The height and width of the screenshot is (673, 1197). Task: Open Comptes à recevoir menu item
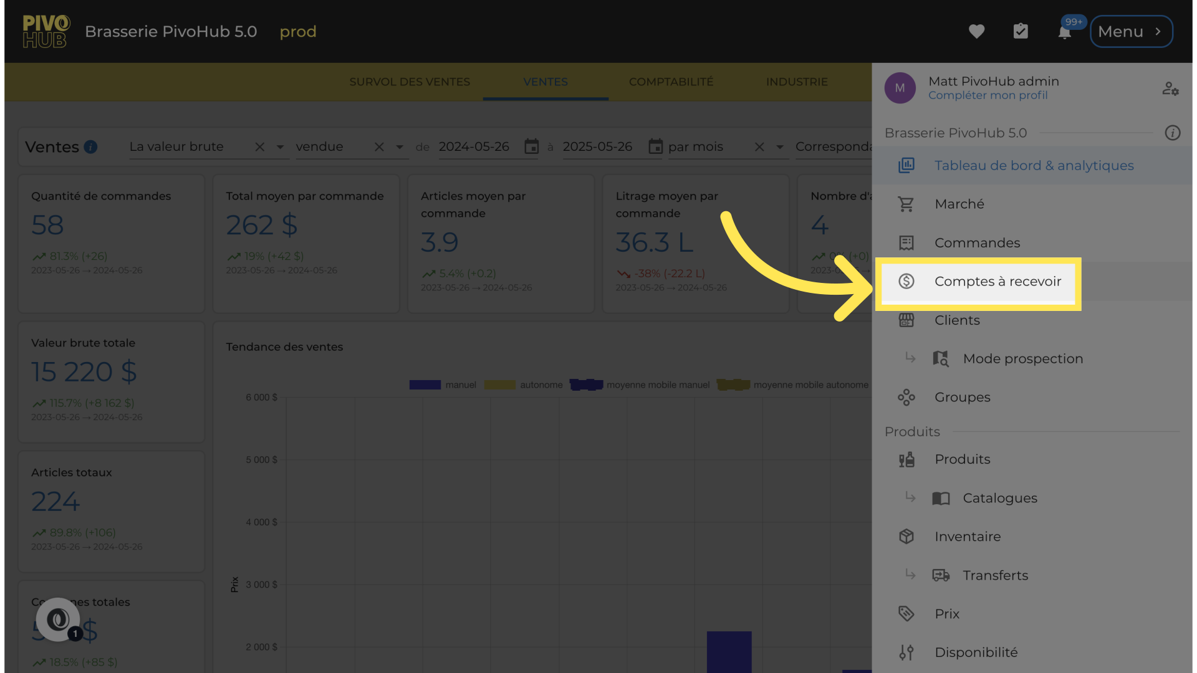pos(997,282)
